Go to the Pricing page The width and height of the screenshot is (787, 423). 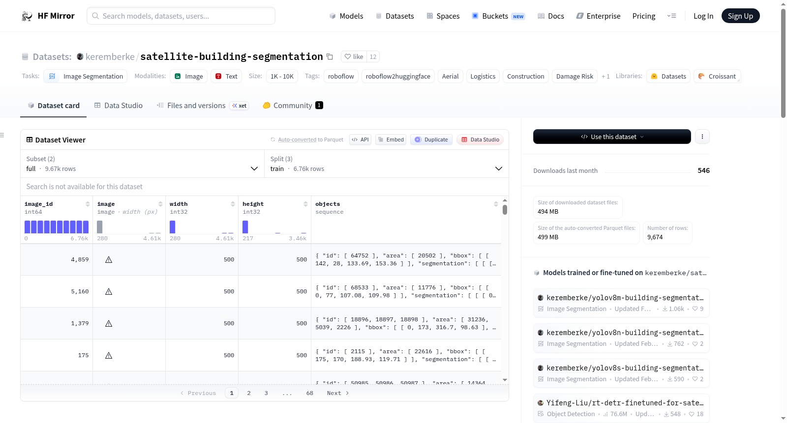tap(644, 16)
